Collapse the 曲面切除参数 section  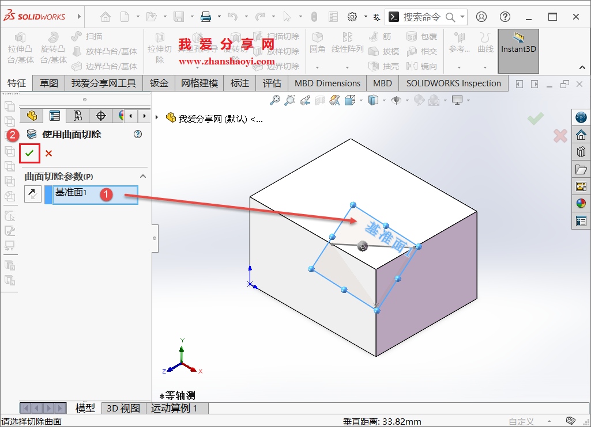tap(142, 176)
